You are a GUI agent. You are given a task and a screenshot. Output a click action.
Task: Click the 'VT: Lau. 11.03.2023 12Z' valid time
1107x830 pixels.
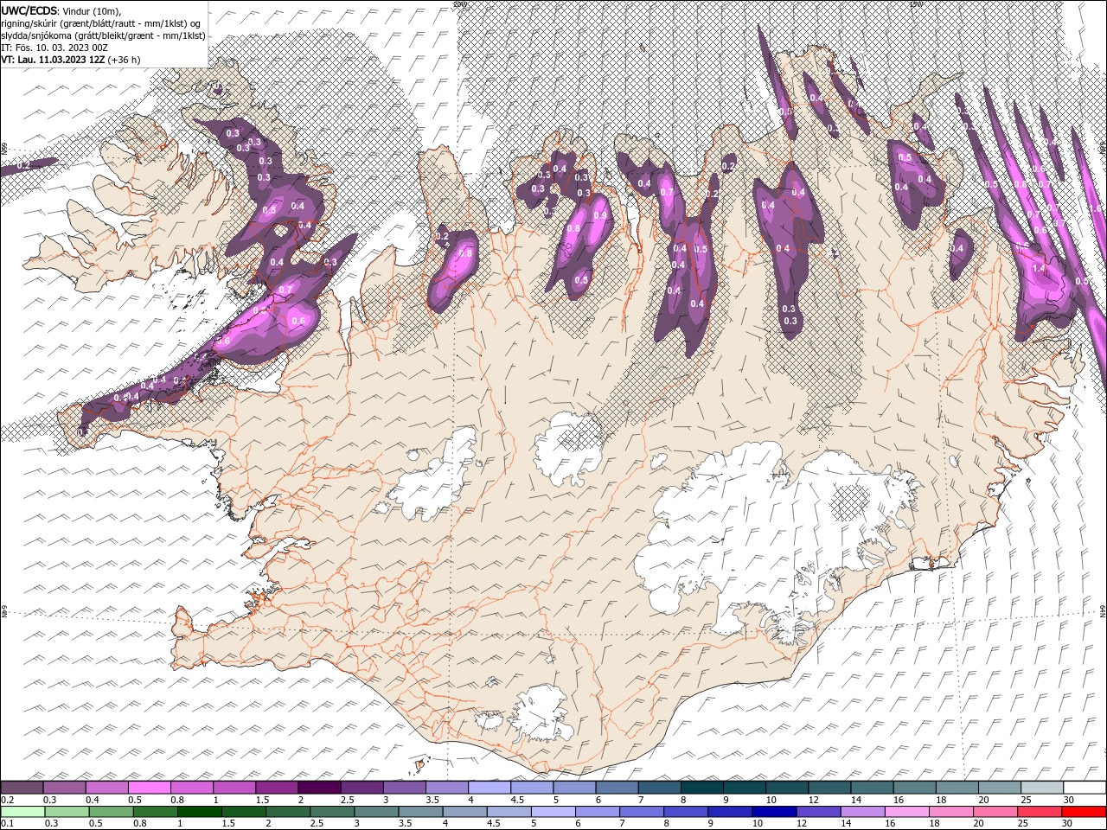[53, 60]
